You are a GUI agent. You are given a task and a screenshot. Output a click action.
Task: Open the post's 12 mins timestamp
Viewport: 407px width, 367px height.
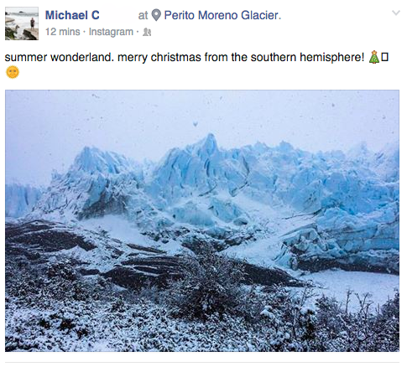pyautogui.click(x=63, y=32)
